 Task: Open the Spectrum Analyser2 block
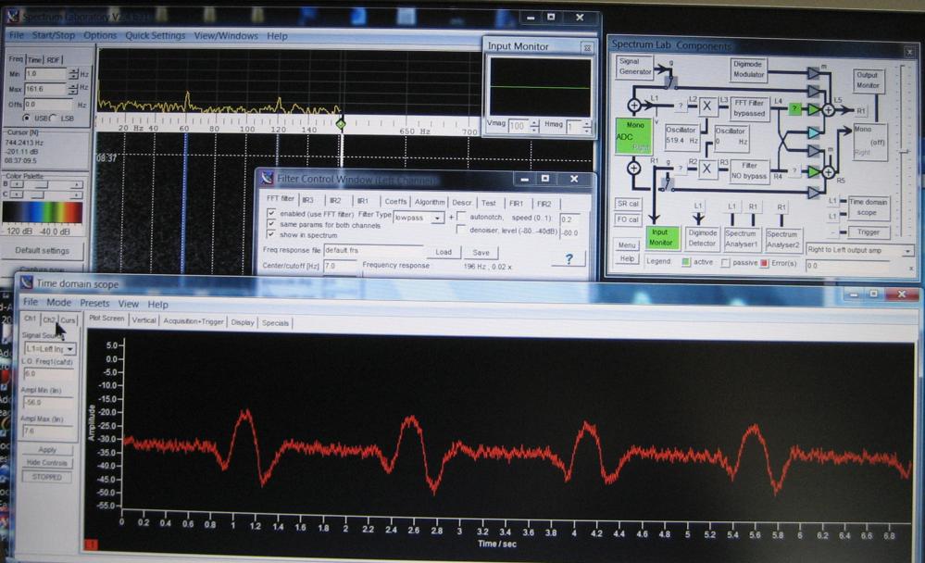[782, 240]
